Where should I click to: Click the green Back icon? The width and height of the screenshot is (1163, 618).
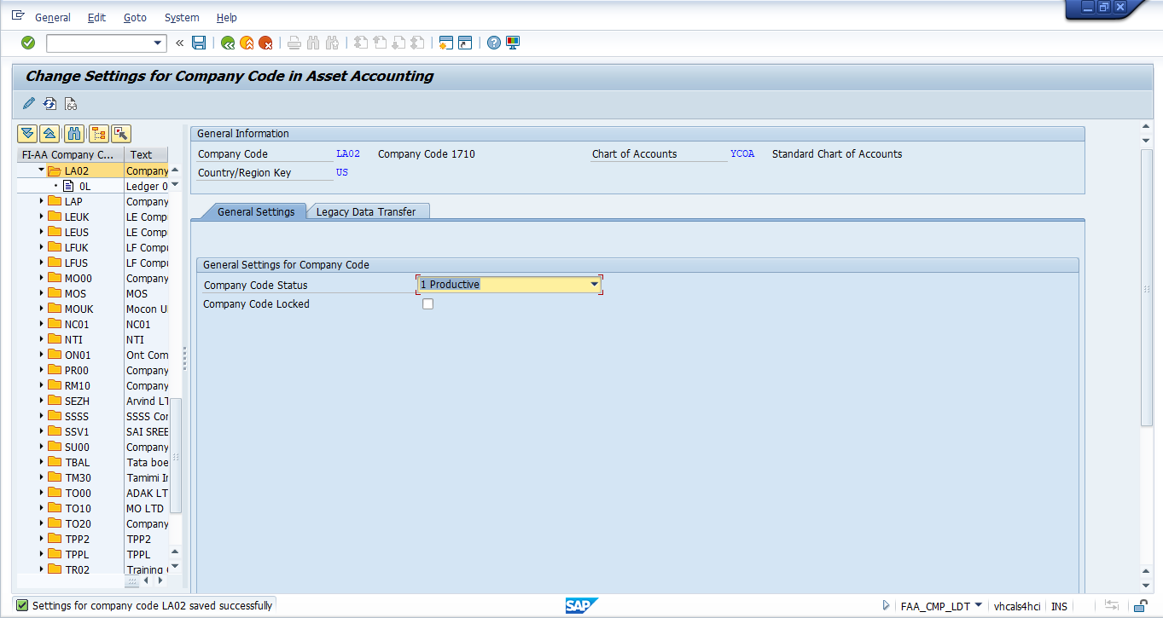228,43
